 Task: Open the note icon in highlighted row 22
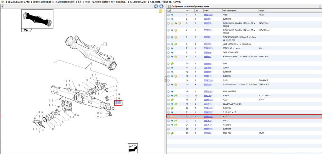tap(172, 117)
